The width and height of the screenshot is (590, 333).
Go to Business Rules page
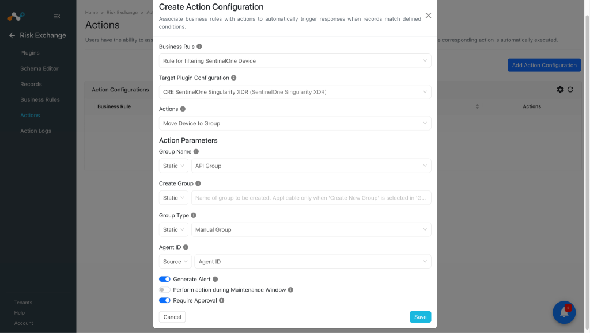pyautogui.click(x=40, y=99)
